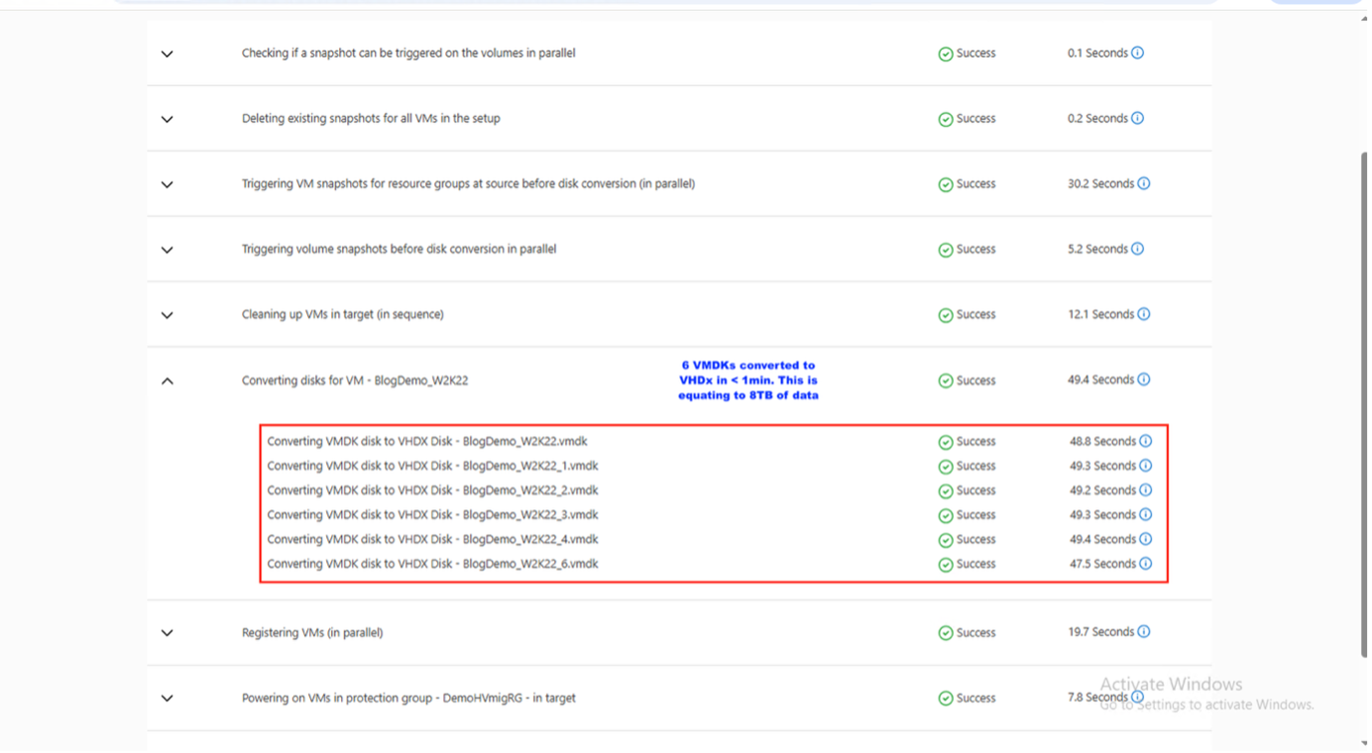Image resolution: width=1372 pixels, height=753 pixels.
Task: Open info icon beside 0.2 Seconds duration
Action: [1137, 118]
